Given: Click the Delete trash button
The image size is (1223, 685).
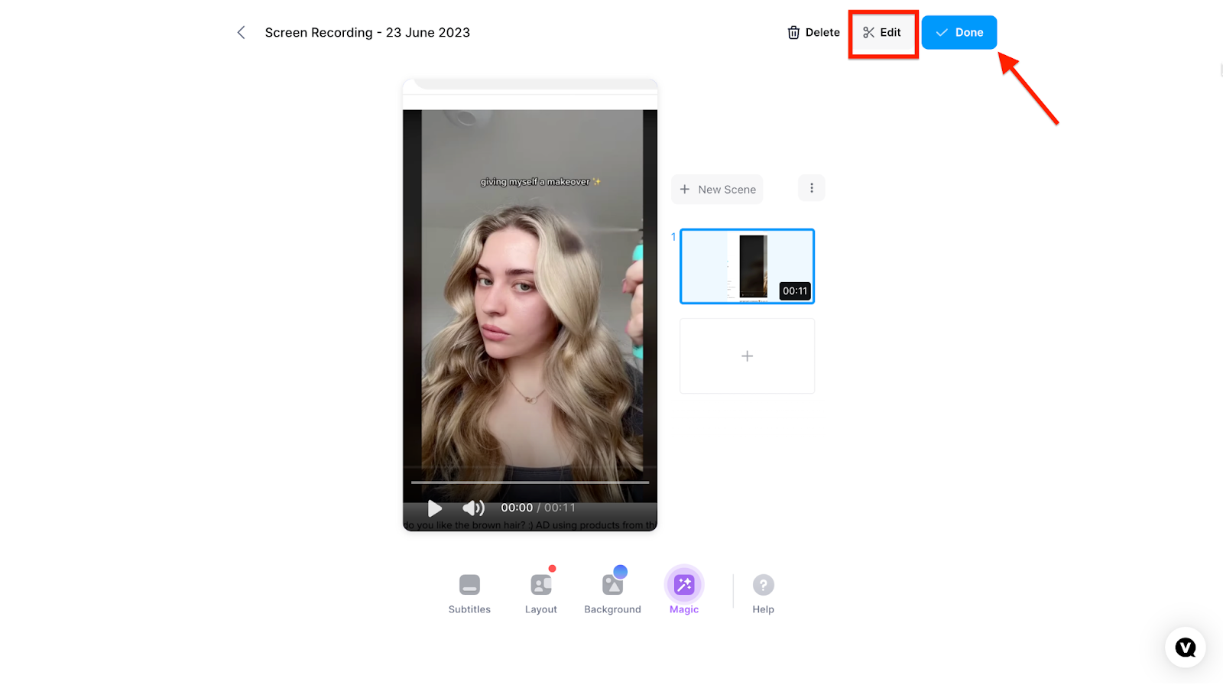Looking at the screenshot, I should coord(813,32).
